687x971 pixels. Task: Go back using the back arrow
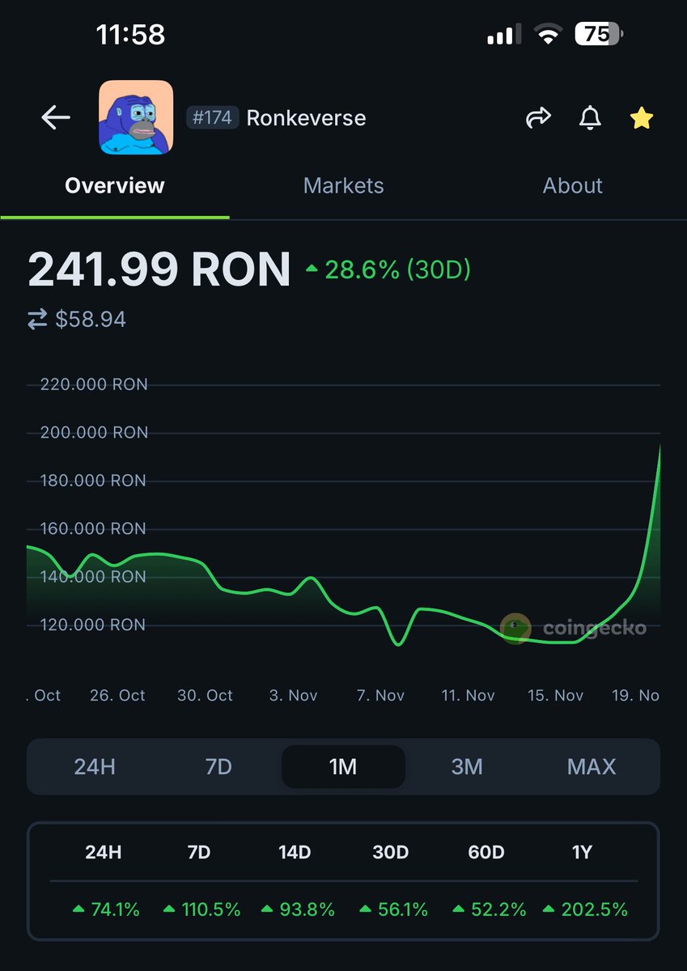tap(54, 117)
